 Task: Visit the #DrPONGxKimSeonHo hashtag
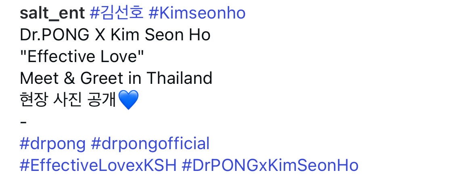[270, 166]
